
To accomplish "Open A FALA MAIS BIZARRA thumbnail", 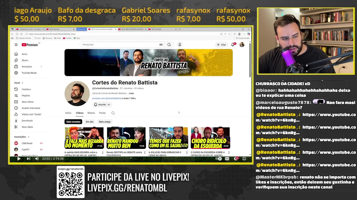I will tap(84, 138).
